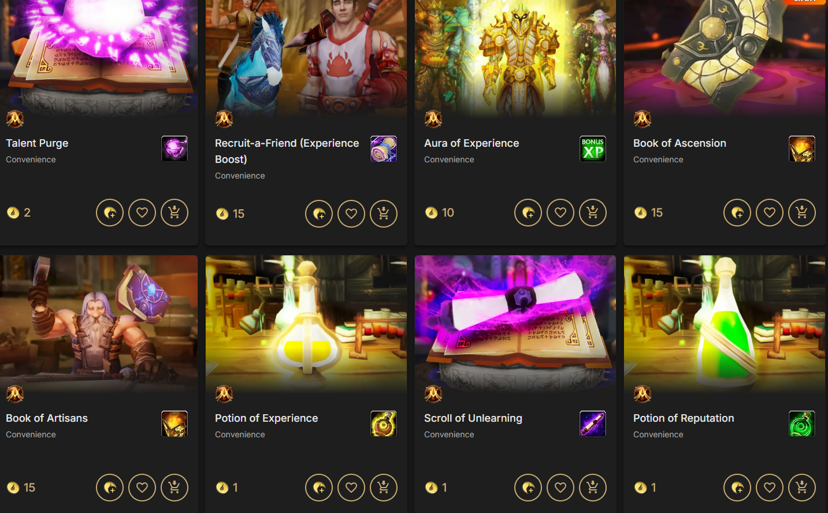Click coin-plus icon on Scroll of Unlearning
828x513 pixels.
point(528,488)
